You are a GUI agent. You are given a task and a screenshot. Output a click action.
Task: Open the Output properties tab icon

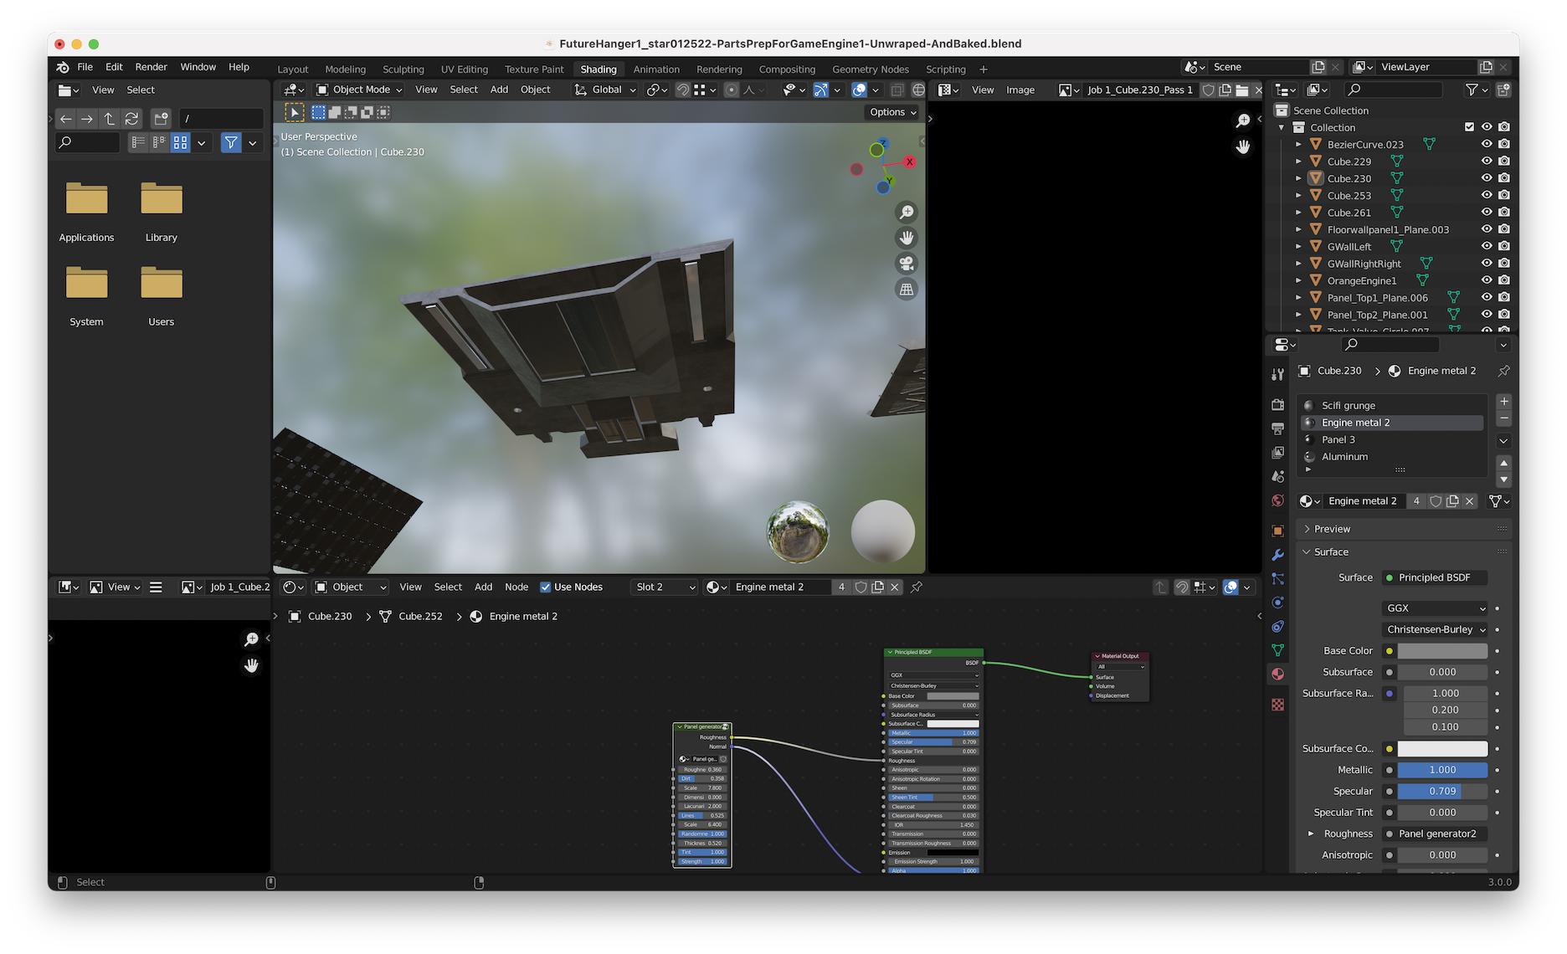point(1277,428)
